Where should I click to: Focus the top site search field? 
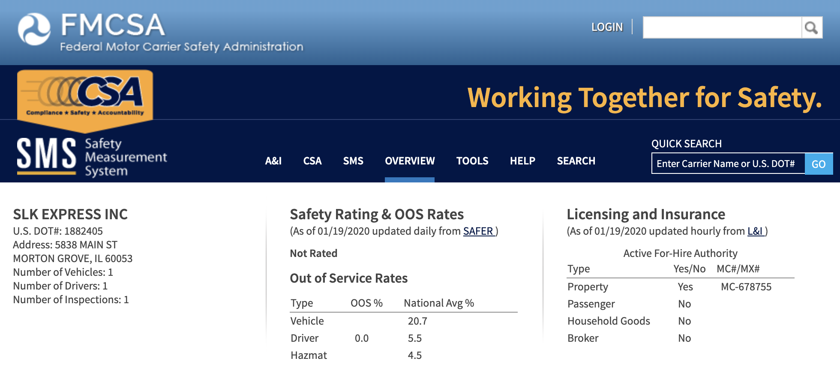(722, 27)
